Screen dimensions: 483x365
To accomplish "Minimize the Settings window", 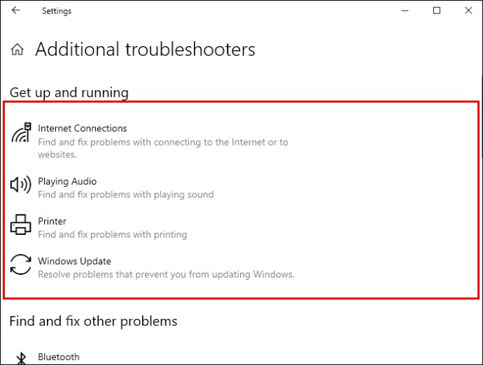I will pyautogui.click(x=405, y=10).
